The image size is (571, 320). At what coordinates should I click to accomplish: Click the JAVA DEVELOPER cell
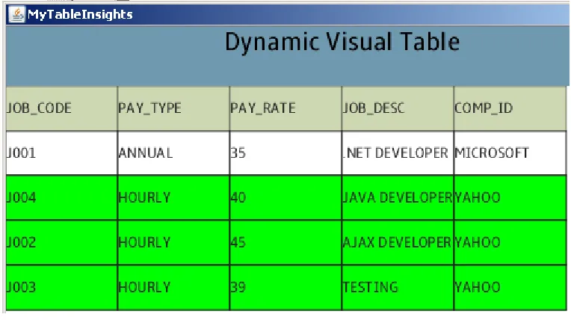click(x=398, y=197)
